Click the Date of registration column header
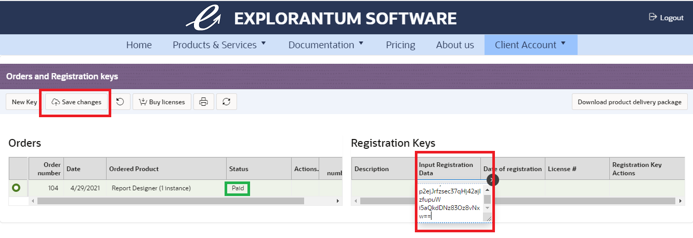 click(513, 169)
